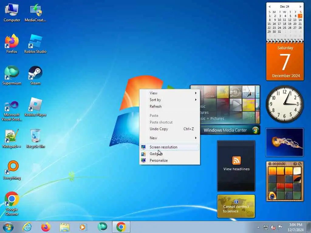This screenshot has height=233, width=311.
Task: Select the Firefox desktop shortcut
Action: point(12,44)
